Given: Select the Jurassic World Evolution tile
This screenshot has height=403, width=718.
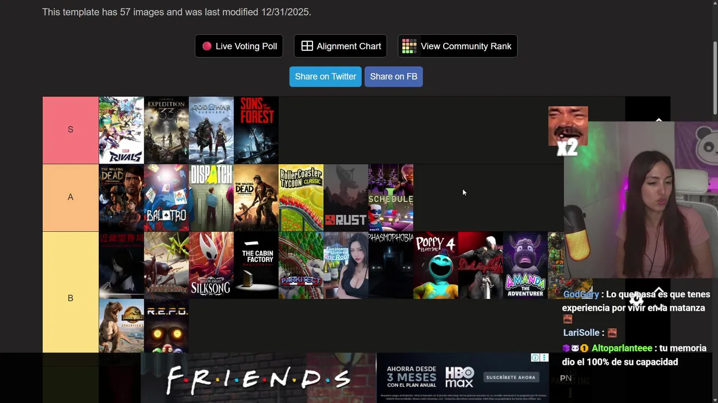Looking at the screenshot, I should [x=122, y=326].
